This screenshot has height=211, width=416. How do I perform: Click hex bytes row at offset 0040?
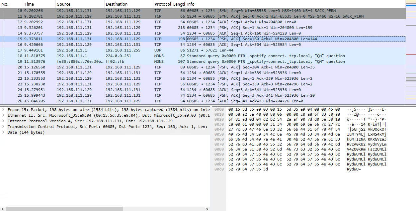(x=284, y=129)
